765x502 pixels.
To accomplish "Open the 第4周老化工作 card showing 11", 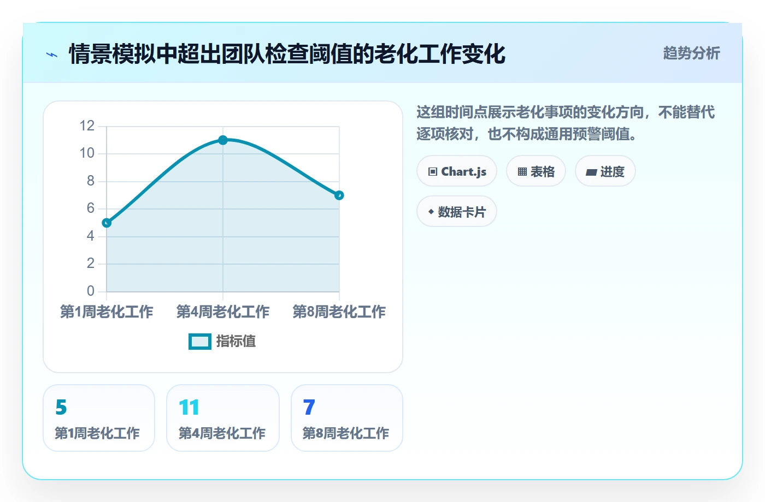I will tap(223, 418).
